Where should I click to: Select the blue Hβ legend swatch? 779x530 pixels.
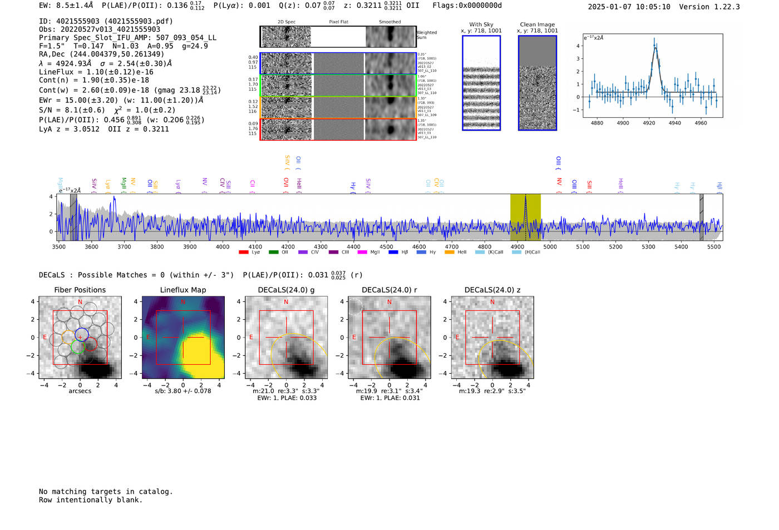tap(393, 252)
